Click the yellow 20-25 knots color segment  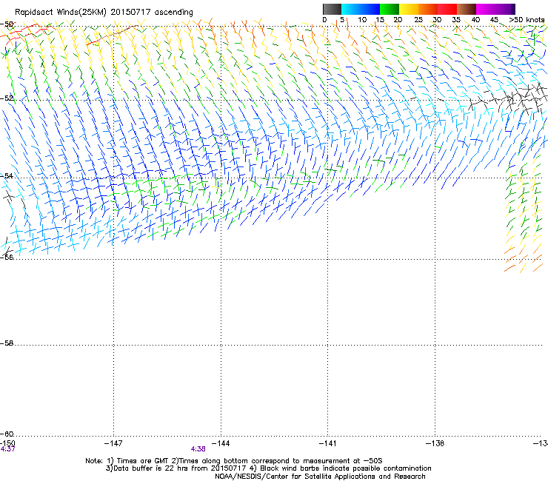point(409,9)
